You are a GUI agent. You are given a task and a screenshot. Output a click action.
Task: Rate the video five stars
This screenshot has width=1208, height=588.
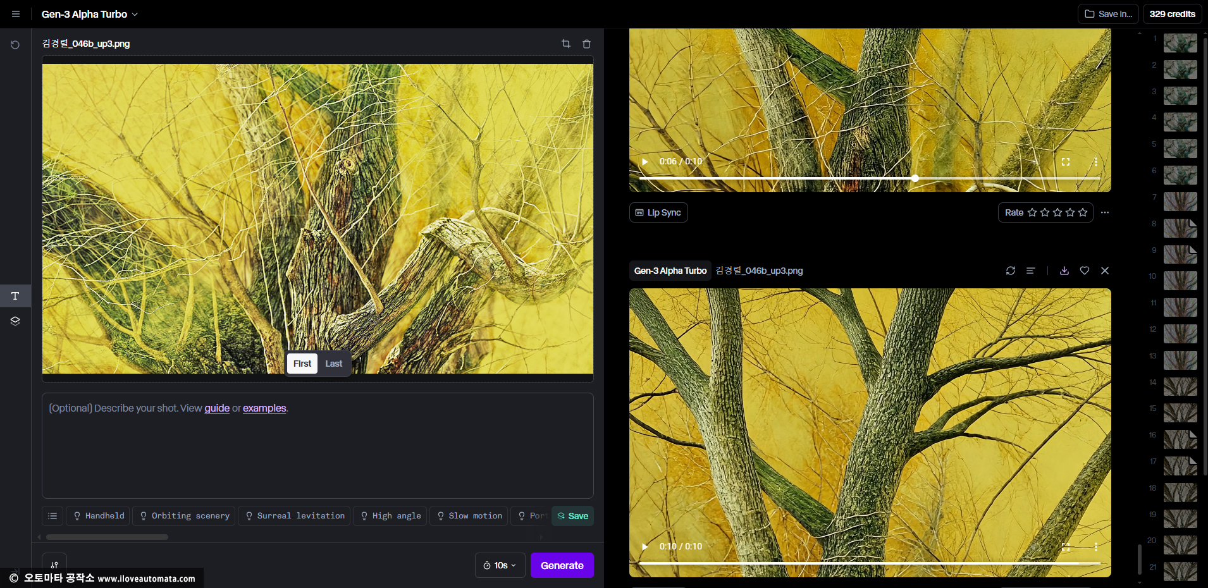1083,212
